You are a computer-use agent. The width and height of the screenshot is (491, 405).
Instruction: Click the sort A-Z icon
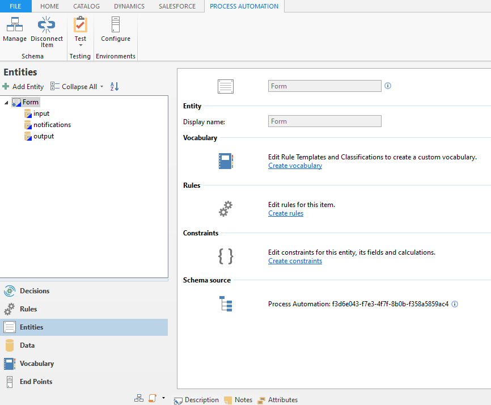(115, 87)
